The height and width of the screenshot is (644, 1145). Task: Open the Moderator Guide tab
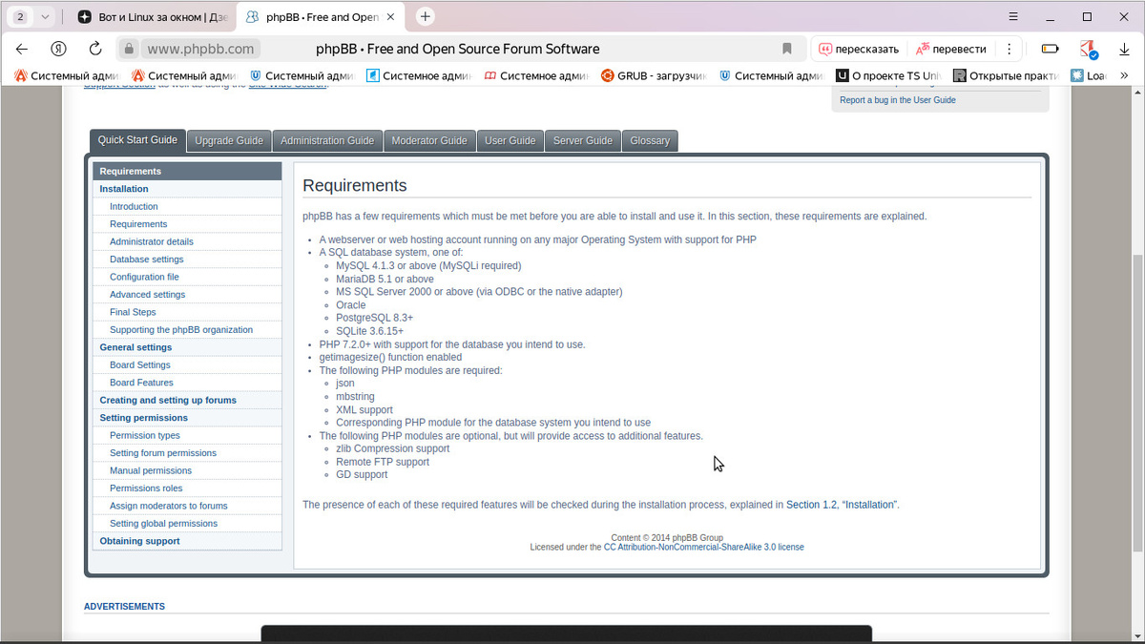click(x=429, y=140)
